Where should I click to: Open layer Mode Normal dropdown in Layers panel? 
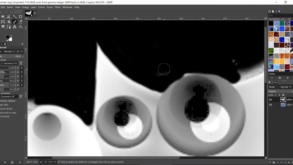pyautogui.click(x=285, y=87)
